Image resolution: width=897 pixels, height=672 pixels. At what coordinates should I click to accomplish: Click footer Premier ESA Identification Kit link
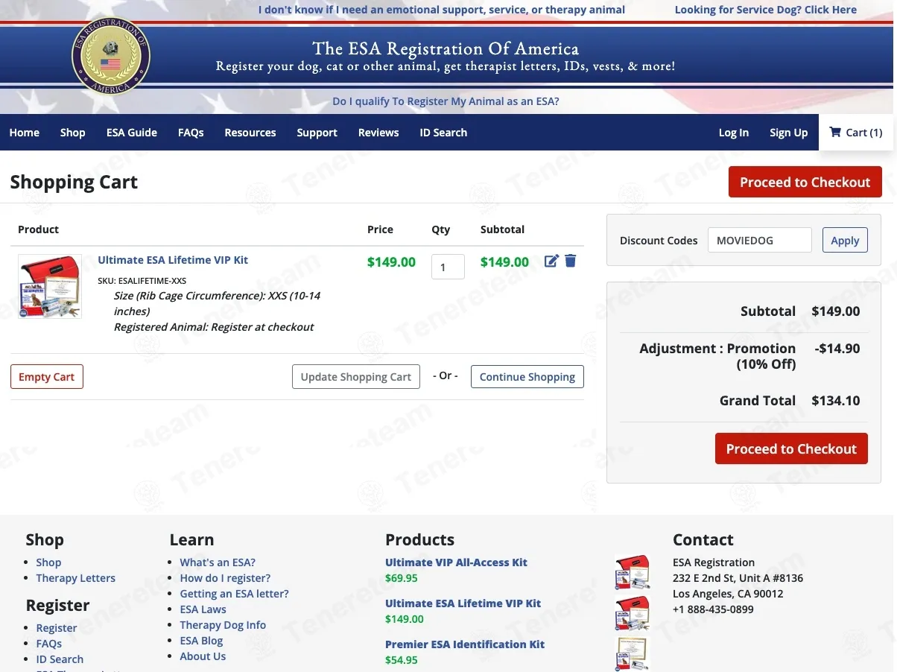pyautogui.click(x=465, y=644)
